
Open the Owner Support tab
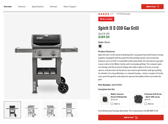70,7
